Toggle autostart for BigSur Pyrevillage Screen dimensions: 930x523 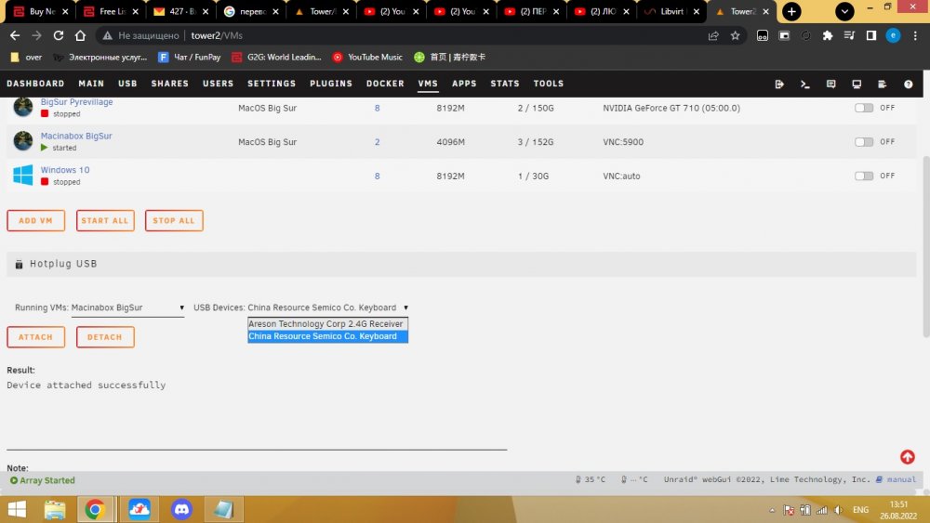point(864,108)
